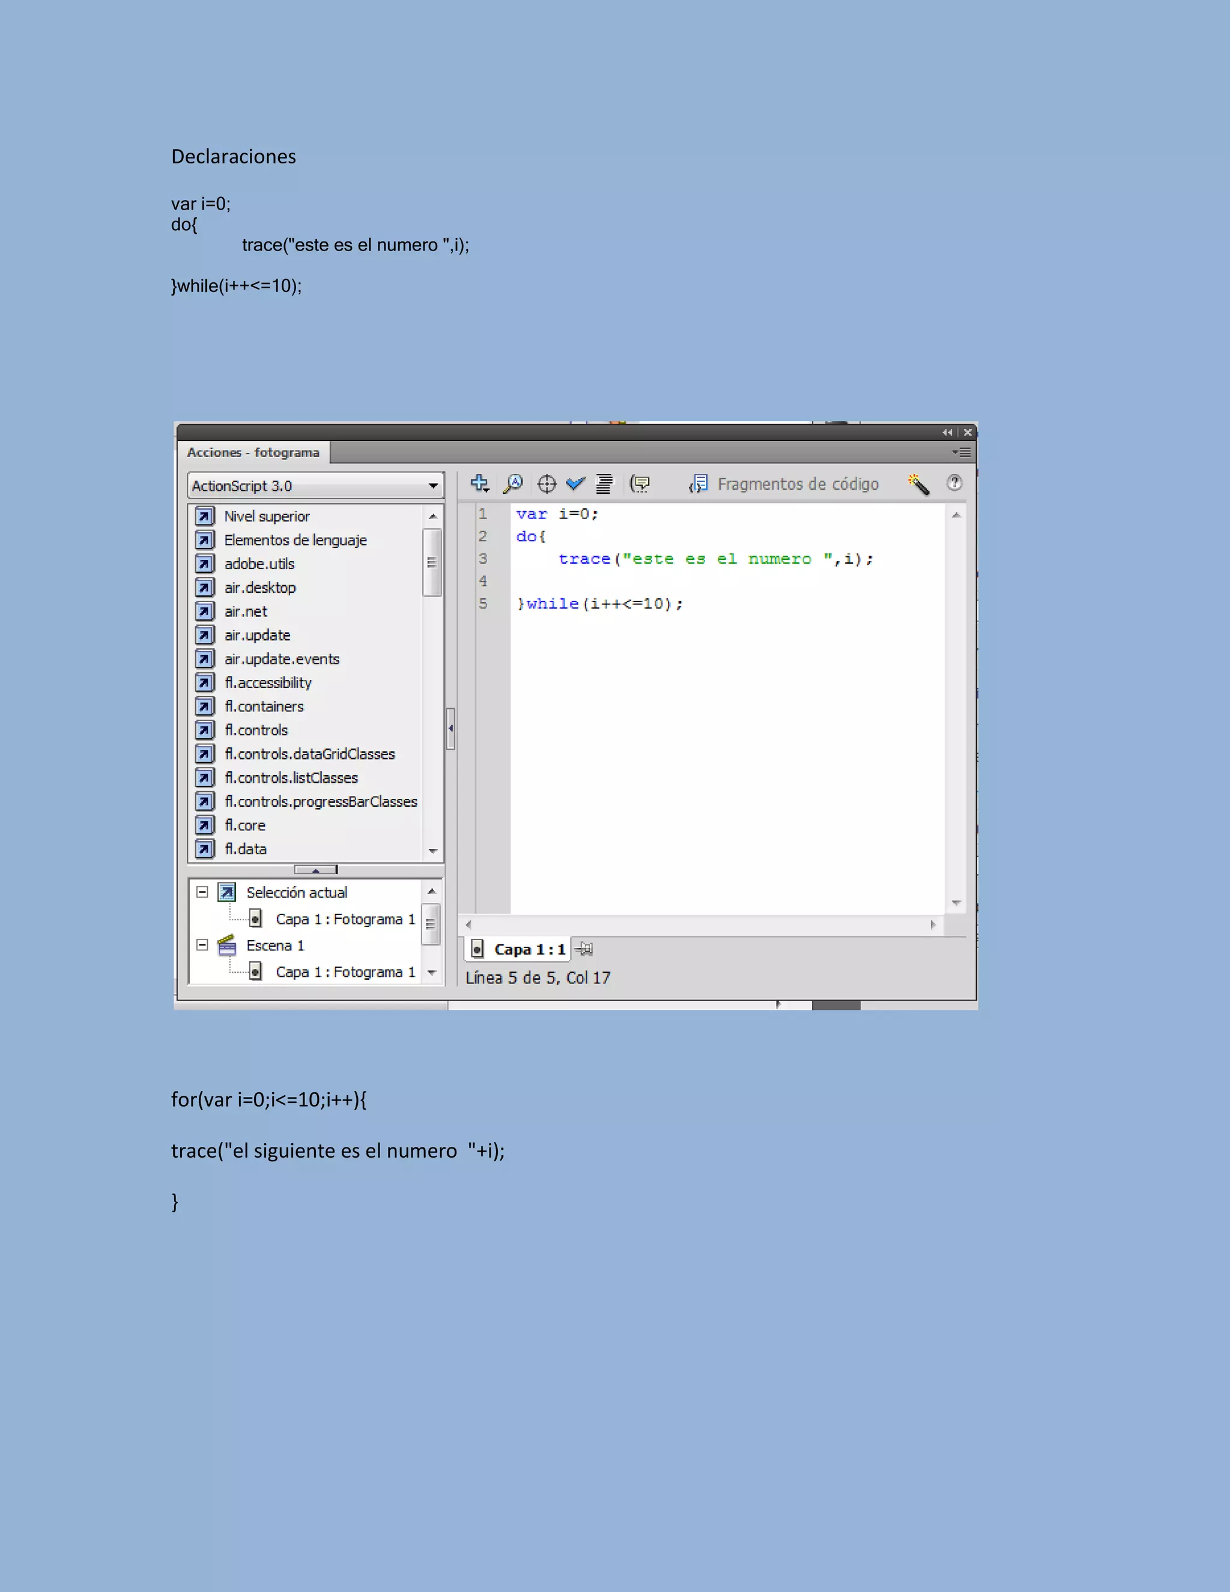Viewport: 1230px width, 1592px height.
Task: Open the Find magnifier tool
Action: [513, 483]
